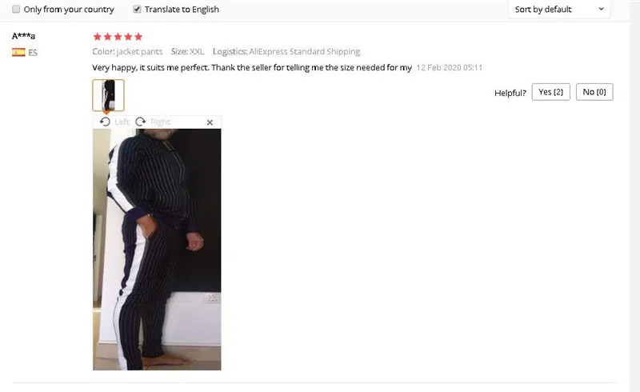This screenshot has height=392, width=640.
Task: Click the orange pointer under the thumbnail
Action: 107,113
